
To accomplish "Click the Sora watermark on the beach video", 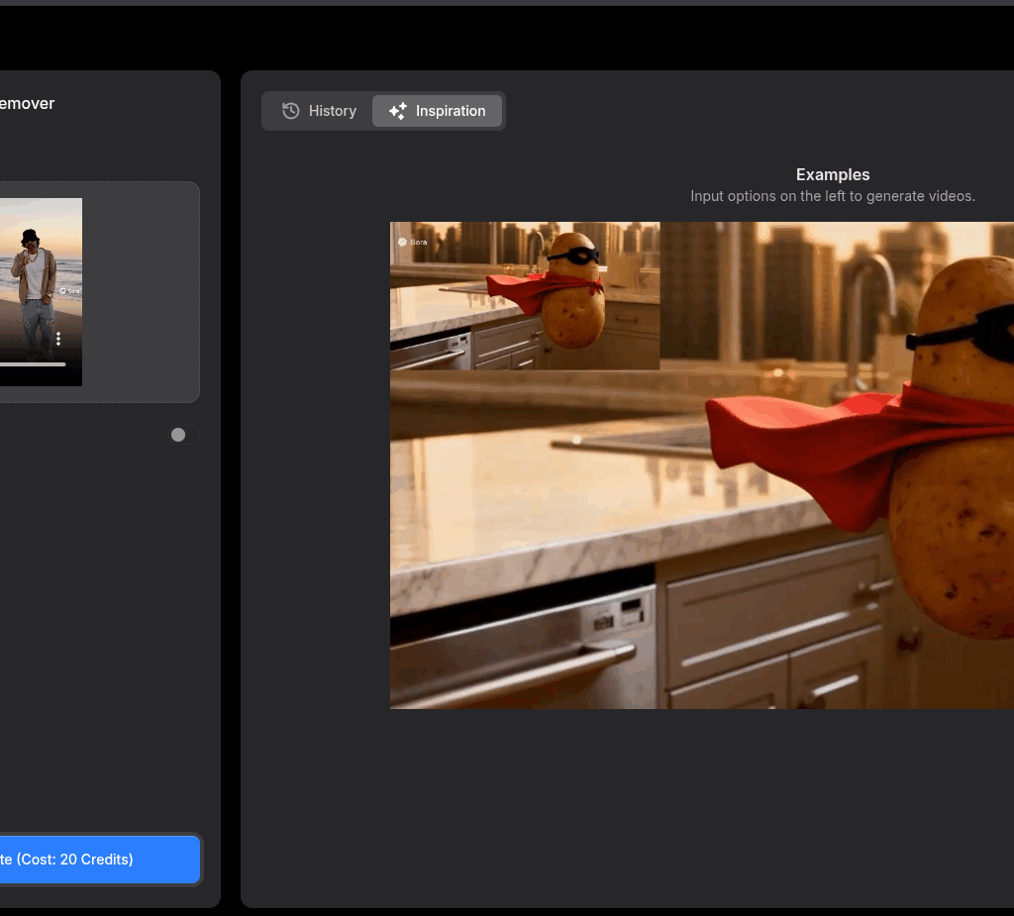I will pyautogui.click(x=69, y=291).
